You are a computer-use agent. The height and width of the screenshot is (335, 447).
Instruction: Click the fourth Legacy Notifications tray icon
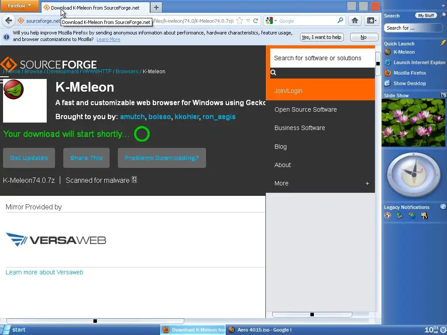click(x=424, y=215)
